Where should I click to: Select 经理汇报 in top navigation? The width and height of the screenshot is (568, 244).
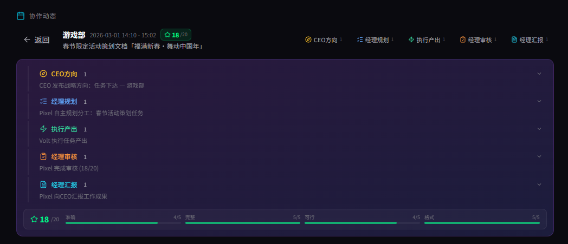(x=530, y=39)
